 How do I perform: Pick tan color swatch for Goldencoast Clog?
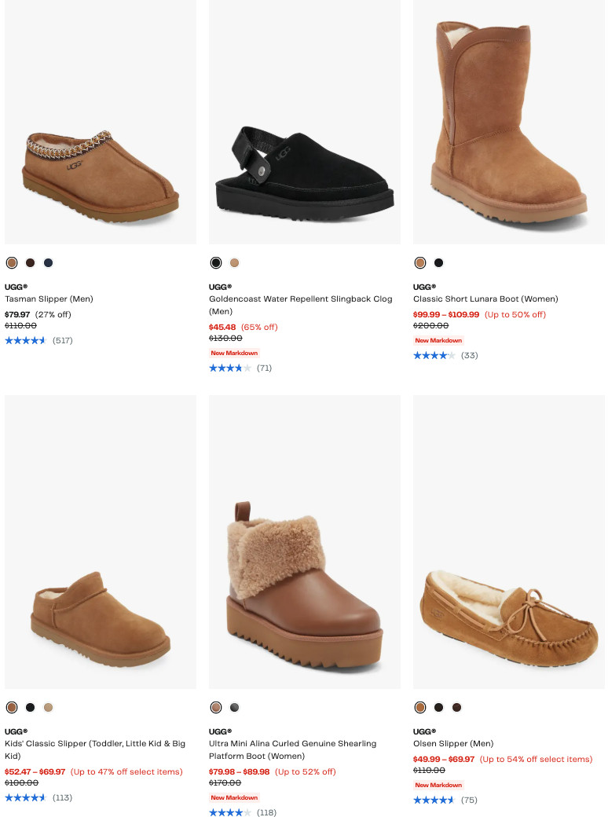tap(234, 262)
